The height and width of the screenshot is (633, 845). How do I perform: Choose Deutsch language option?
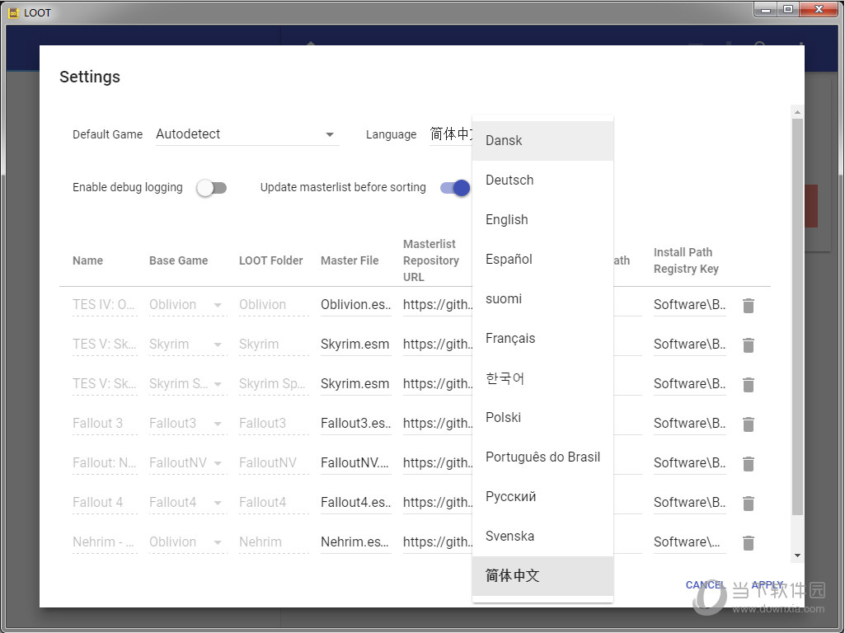[542, 180]
